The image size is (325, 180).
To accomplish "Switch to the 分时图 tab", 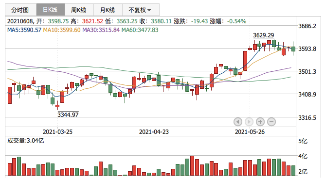I will [x=20, y=10].
